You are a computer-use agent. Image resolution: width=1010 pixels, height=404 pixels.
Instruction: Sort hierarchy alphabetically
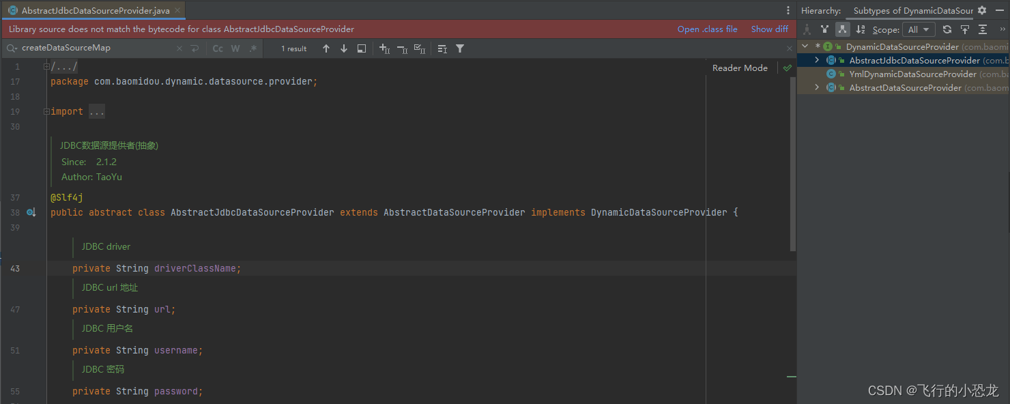point(861,29)
